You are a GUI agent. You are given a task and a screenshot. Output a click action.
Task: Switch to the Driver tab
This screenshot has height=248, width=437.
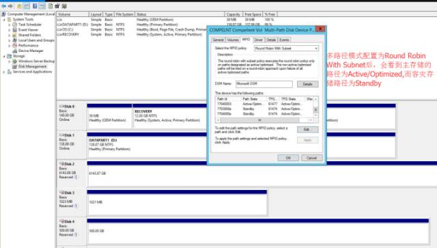point(258,40)
